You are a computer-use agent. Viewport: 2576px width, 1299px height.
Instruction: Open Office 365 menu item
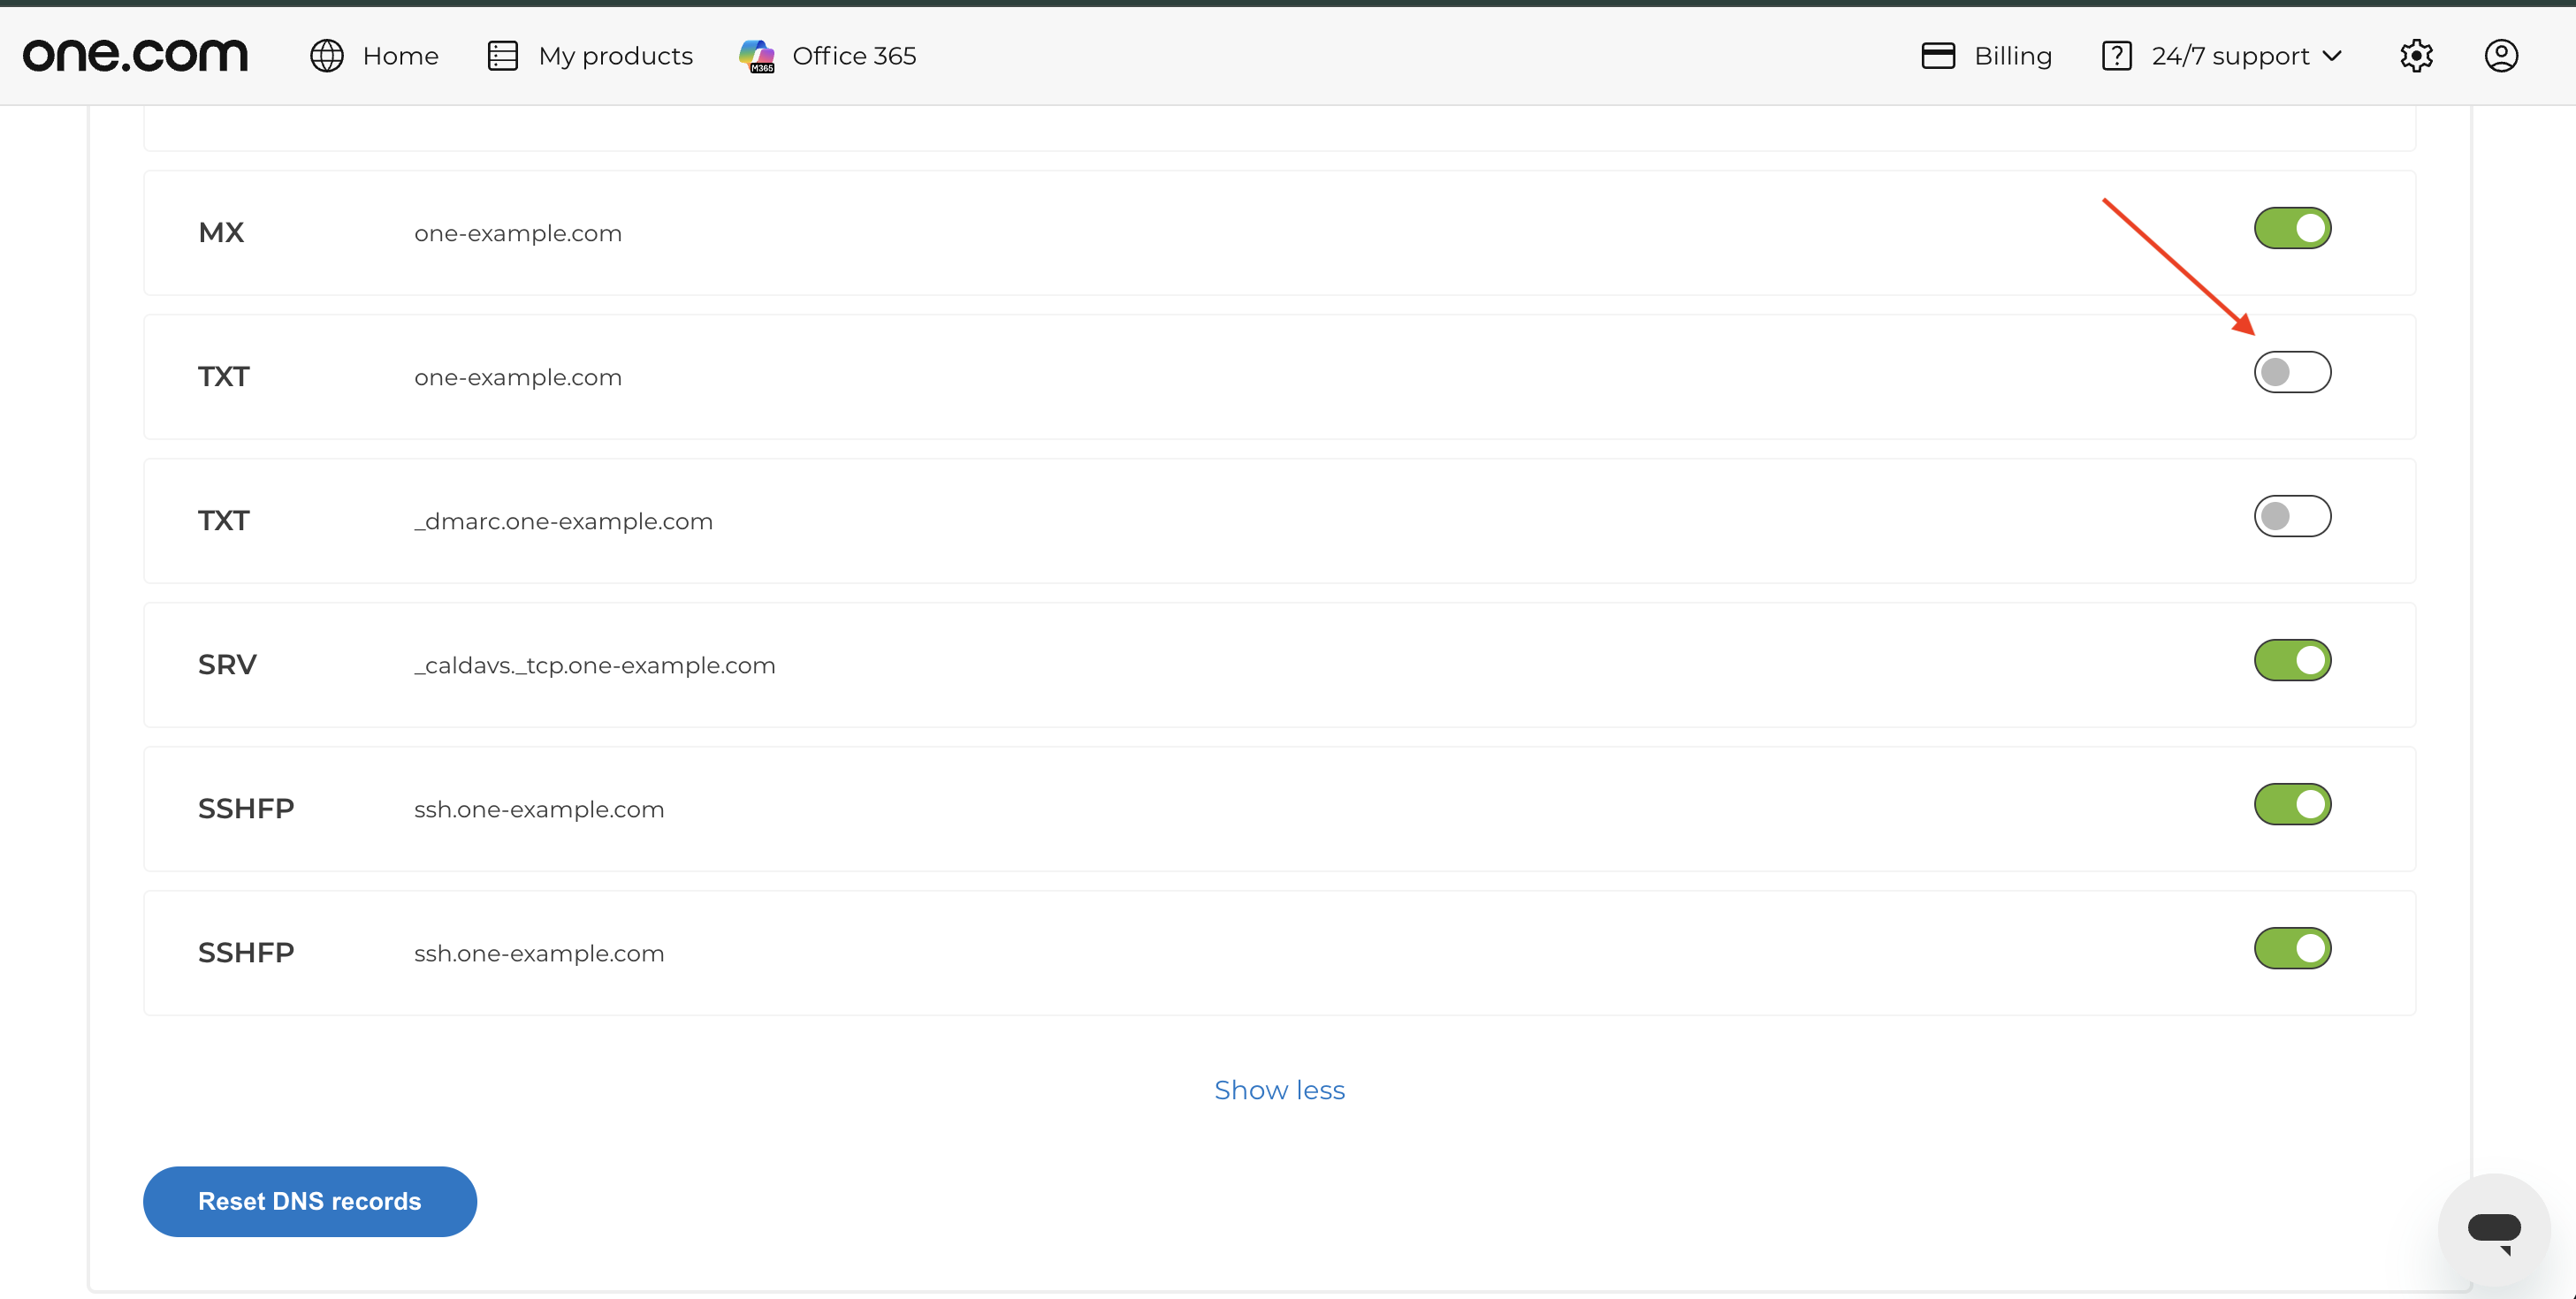[854, 56]
